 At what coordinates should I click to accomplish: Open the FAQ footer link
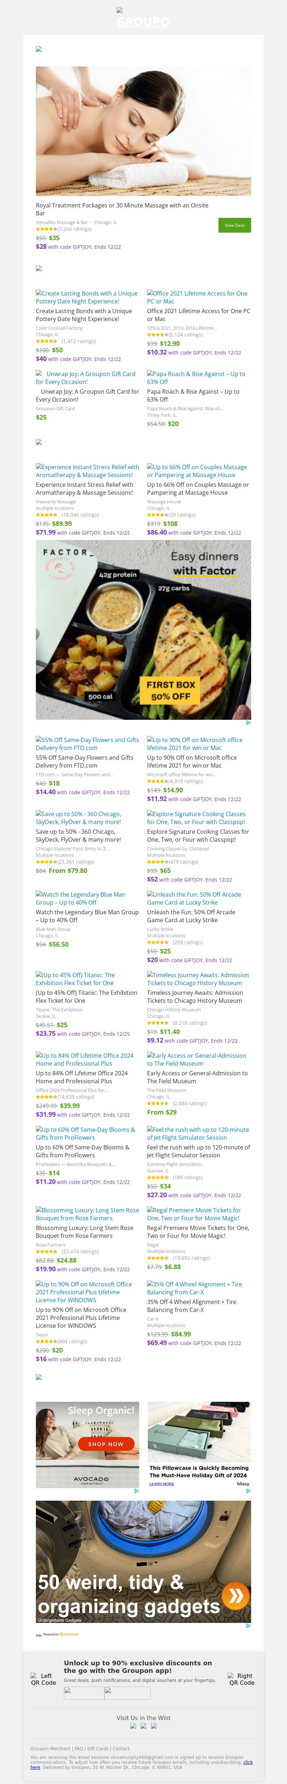pyautogui.click(x=79, y=1748)
